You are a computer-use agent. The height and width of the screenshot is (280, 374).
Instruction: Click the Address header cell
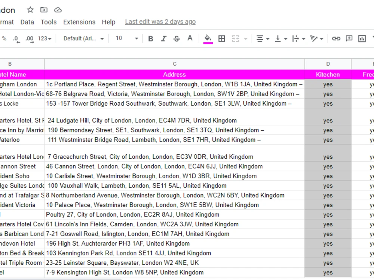[x=174, y=75]
